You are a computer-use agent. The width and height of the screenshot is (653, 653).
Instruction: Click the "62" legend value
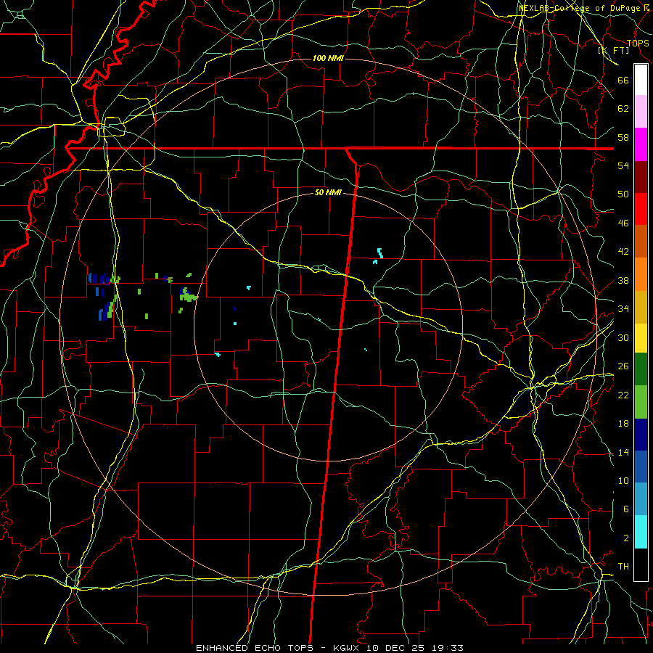623,109
